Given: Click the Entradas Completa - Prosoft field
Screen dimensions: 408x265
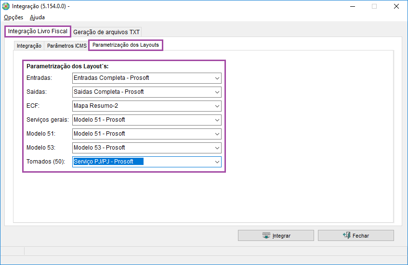Looking at the screenshot, I should click(x=147, y=78).
